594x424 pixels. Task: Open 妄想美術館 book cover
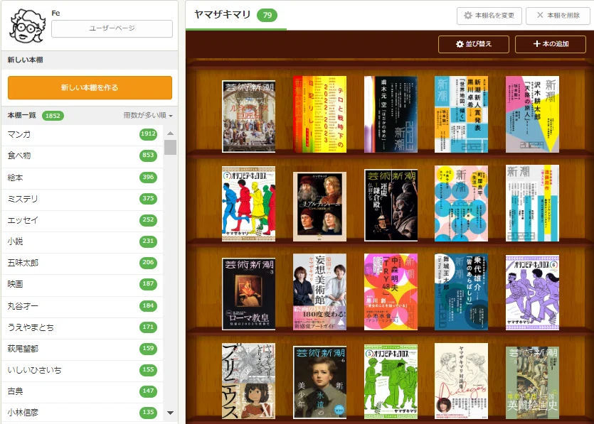point(319,292)
